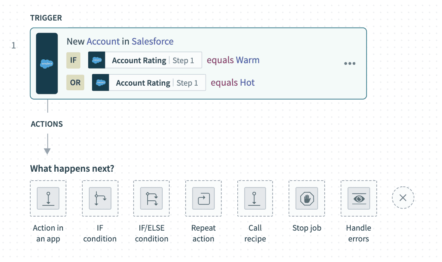Click the Salesforce link in trigger title
This screenshot has height=262, width=442.
[x=153, y=41]
